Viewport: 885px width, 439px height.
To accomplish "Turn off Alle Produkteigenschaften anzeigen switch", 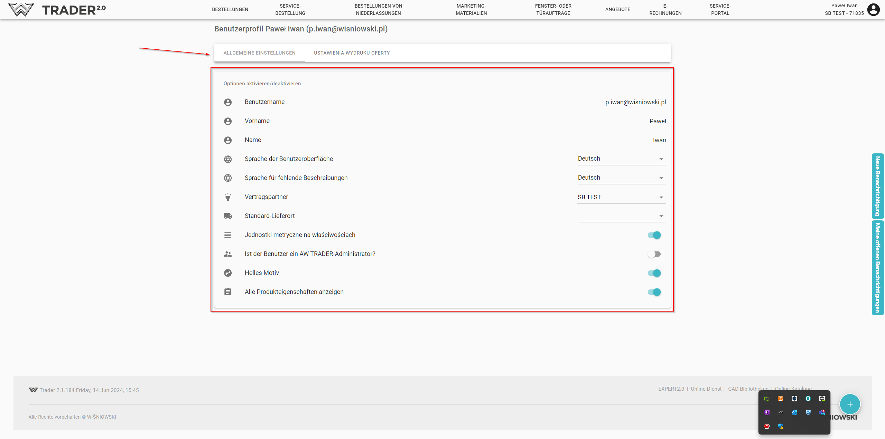I will (654, 292).
